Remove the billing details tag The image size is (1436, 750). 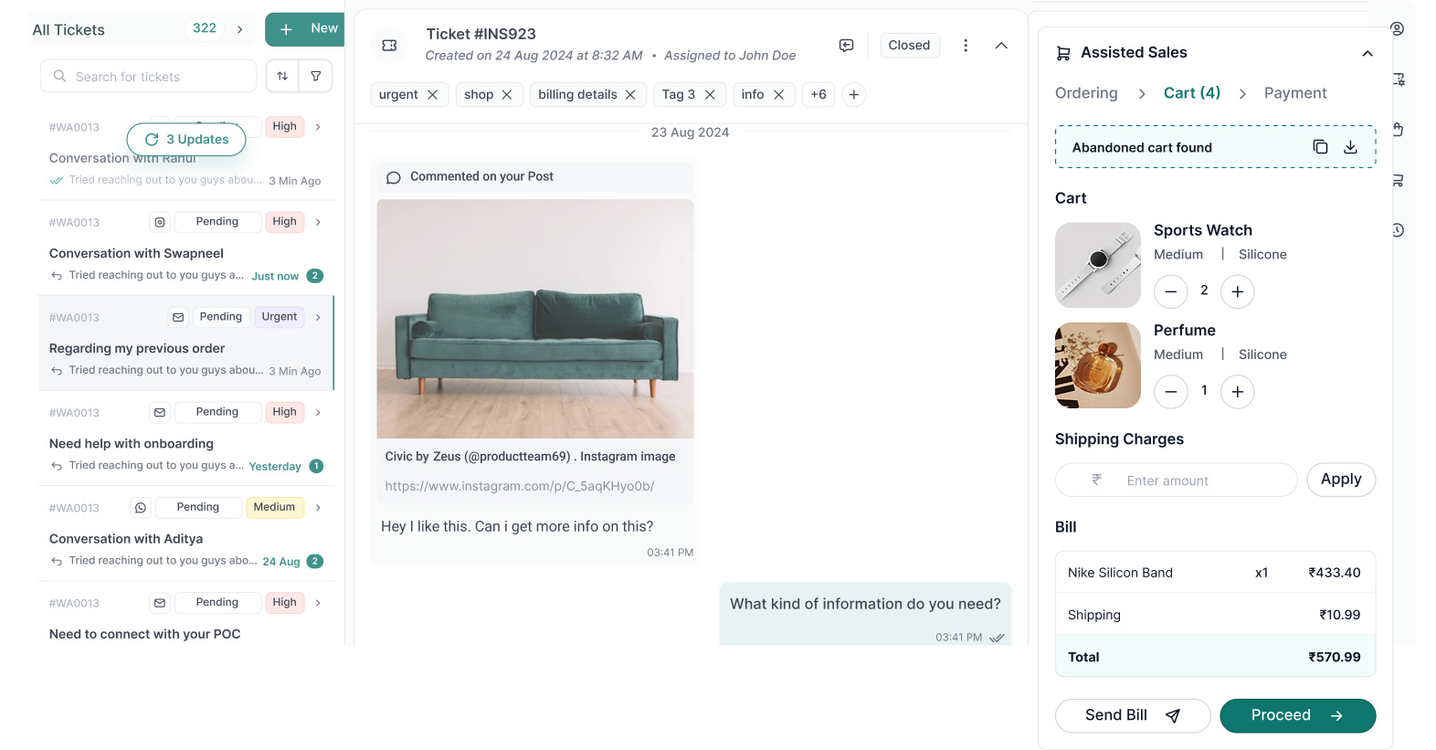pyautogui.click(x=630, y=94)
